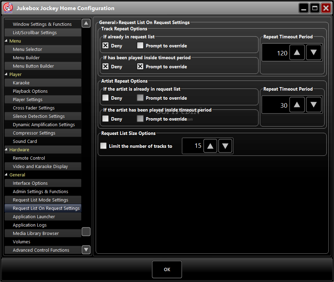Check Deny for artist already in request list
This screenshot has height=282, width=334.
105,98
